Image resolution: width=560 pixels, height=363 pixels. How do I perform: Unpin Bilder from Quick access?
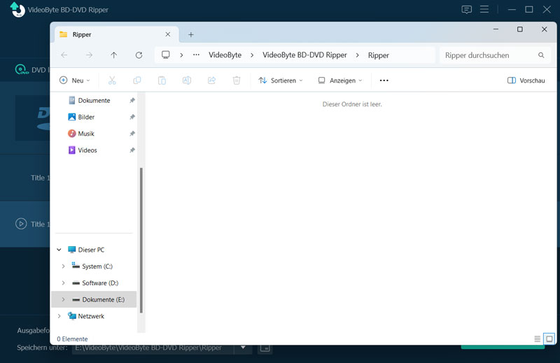[132, 117]
